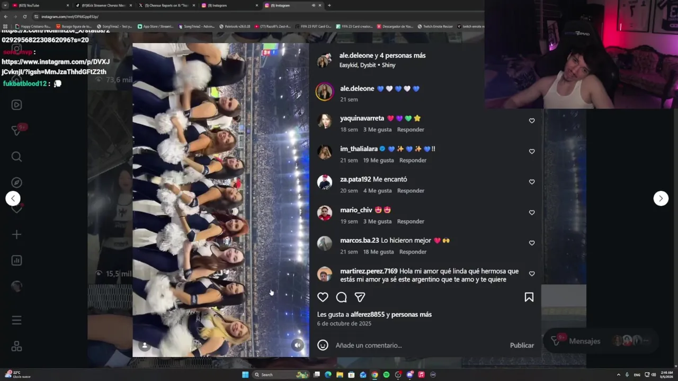Open the Instagram messages sidebar icon

(16, 131)
